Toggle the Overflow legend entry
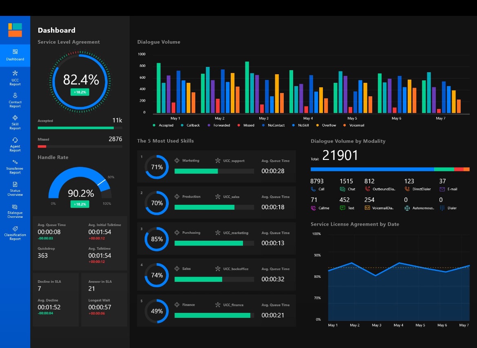This screenshot has height=348, width=477. click(326, 125)
